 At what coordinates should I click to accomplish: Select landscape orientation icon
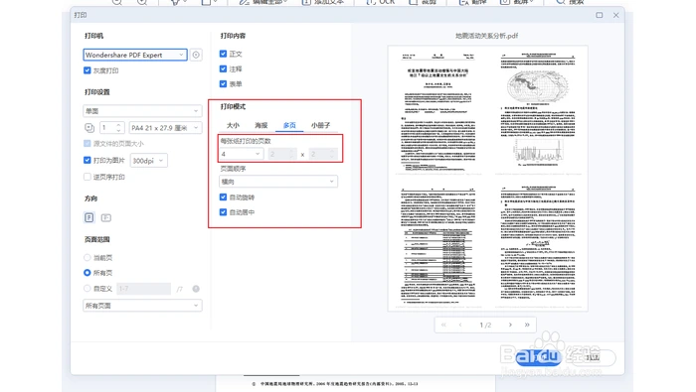click(x=106, y=217)
